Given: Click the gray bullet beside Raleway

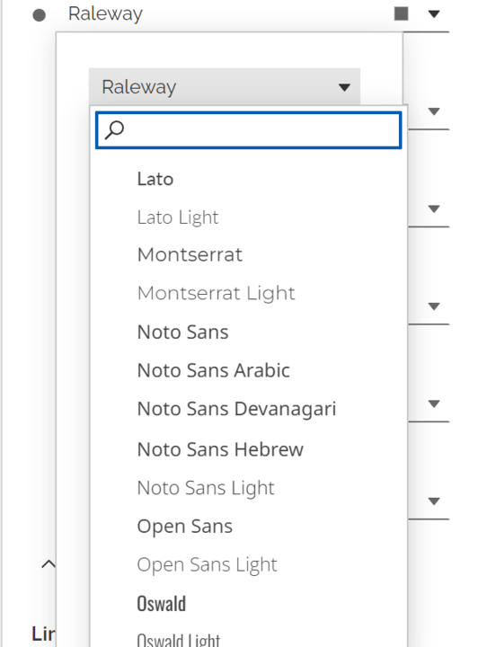Looking at the screenshot, I should click(x=40, y=15).
